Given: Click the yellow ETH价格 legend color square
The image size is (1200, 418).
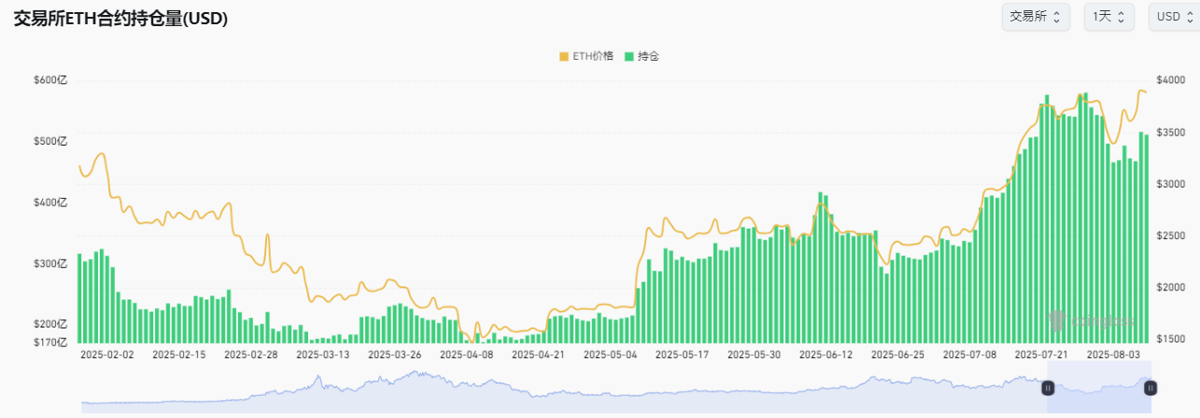Looking at the screenshot, I should click(564, 56).
